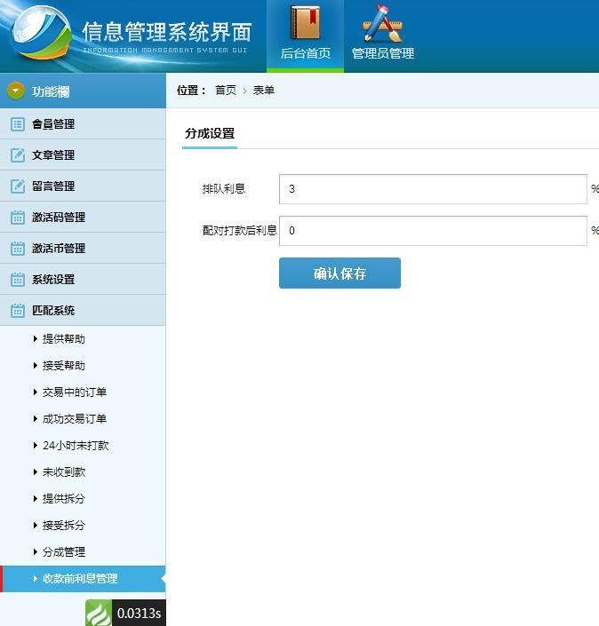599x626 pixels.
Task: Focus the 配对打款后利息 input field
Action: [x=433, y=231]
